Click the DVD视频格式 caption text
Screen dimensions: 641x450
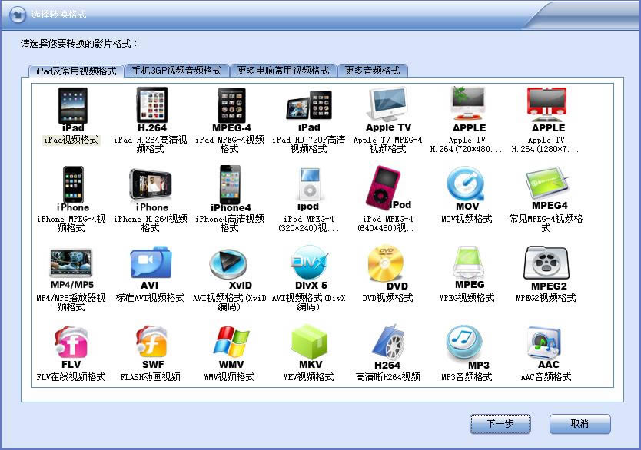(387, 298)
